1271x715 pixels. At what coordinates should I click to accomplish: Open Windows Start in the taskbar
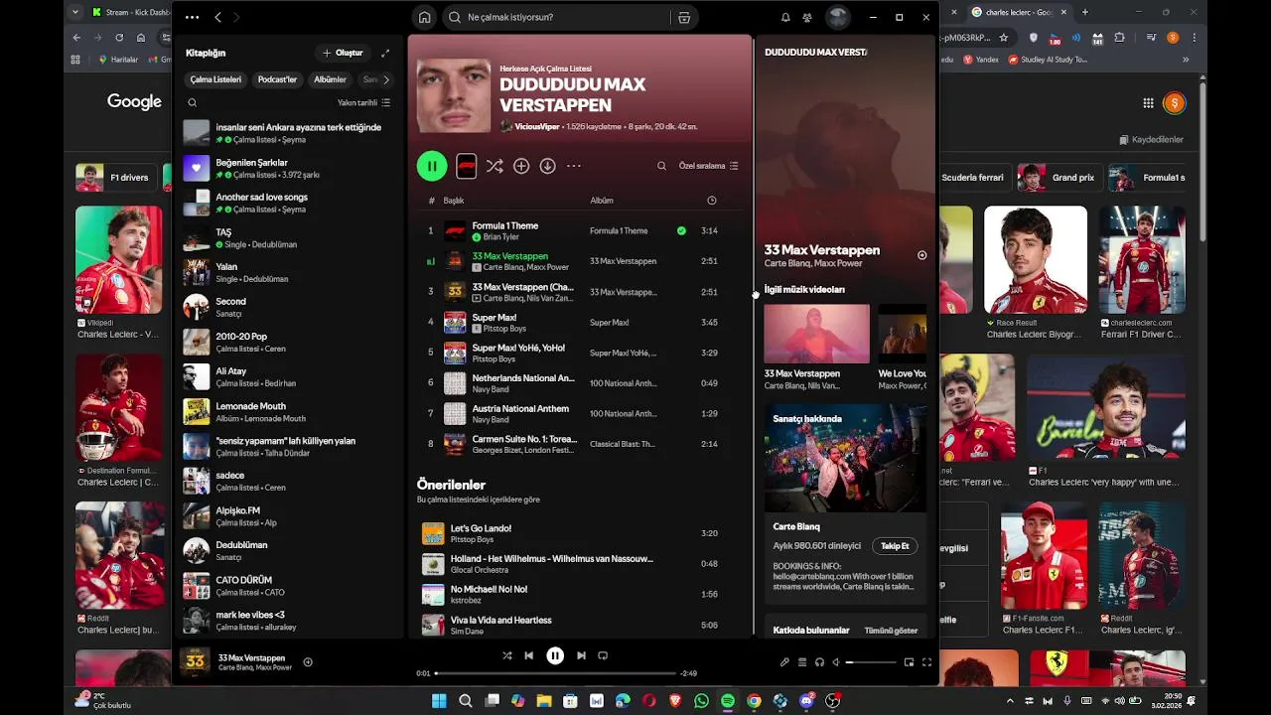click(x=439, y=701)
